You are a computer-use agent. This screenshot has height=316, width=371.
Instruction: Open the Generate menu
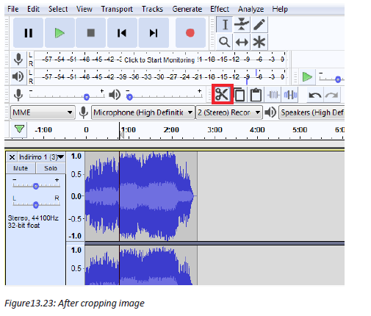coord(187,9)
